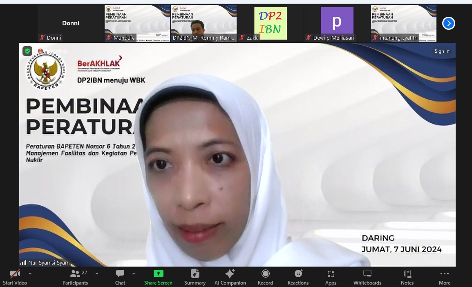The image size is (472, 287).
Task: Select Mandafe's video thumbnail
Action: pos(137,23)
